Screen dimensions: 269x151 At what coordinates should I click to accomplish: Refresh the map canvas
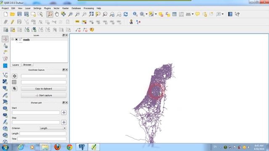(x=126, y=14)
